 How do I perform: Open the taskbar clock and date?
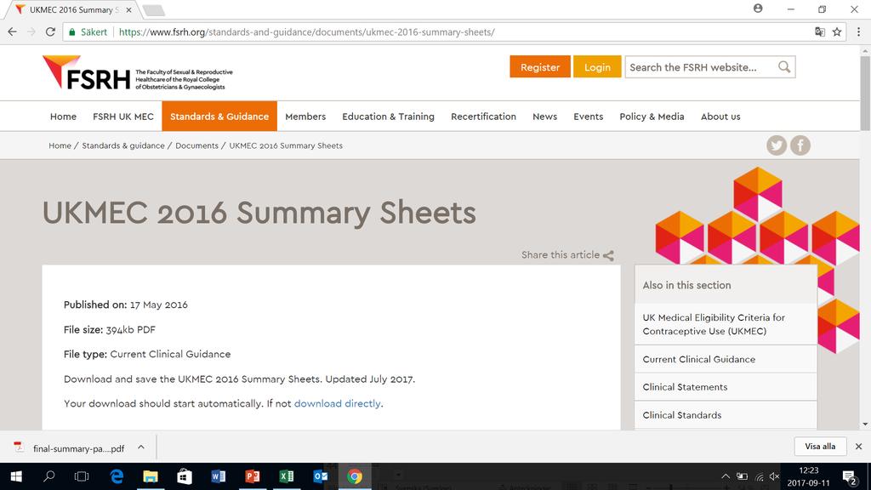click(808, 476)
